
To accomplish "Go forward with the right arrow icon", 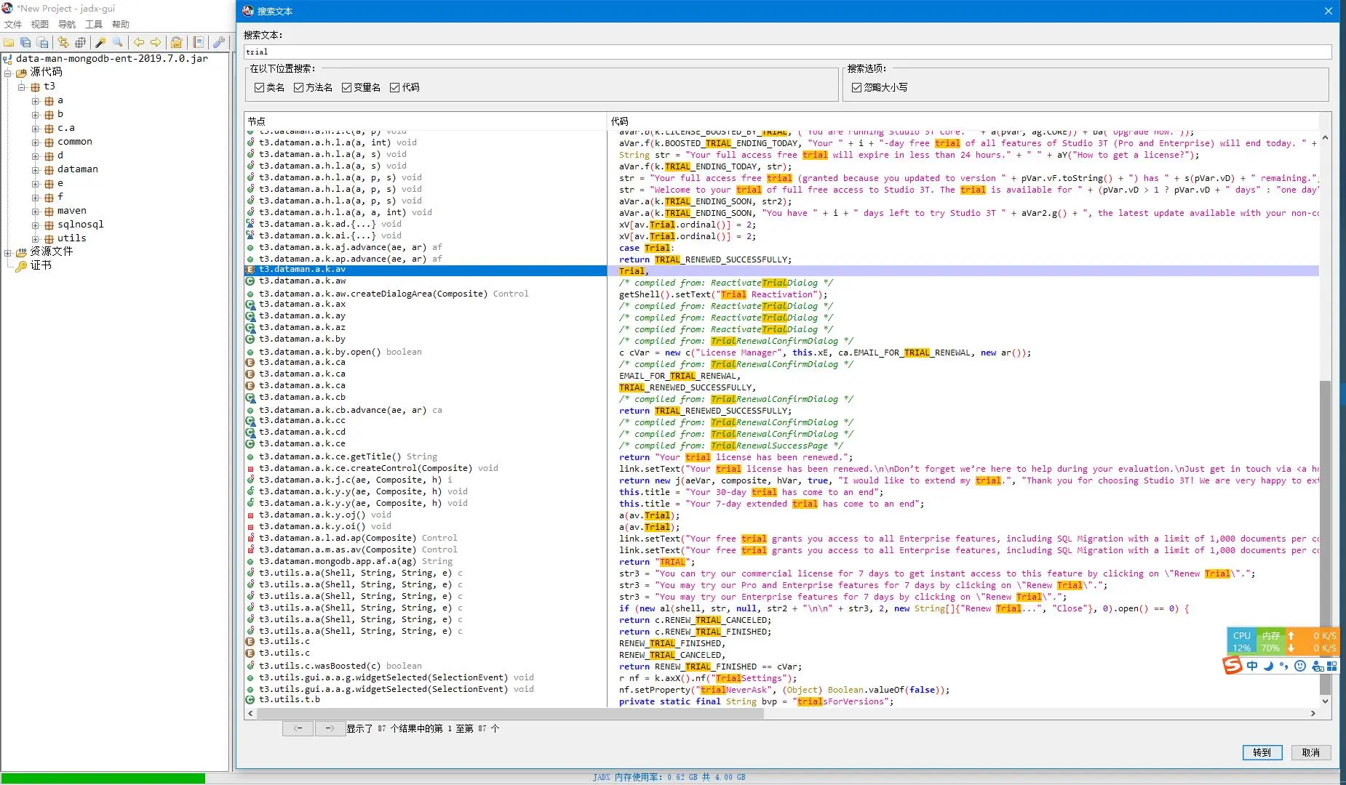I will (x=155, y=42).
